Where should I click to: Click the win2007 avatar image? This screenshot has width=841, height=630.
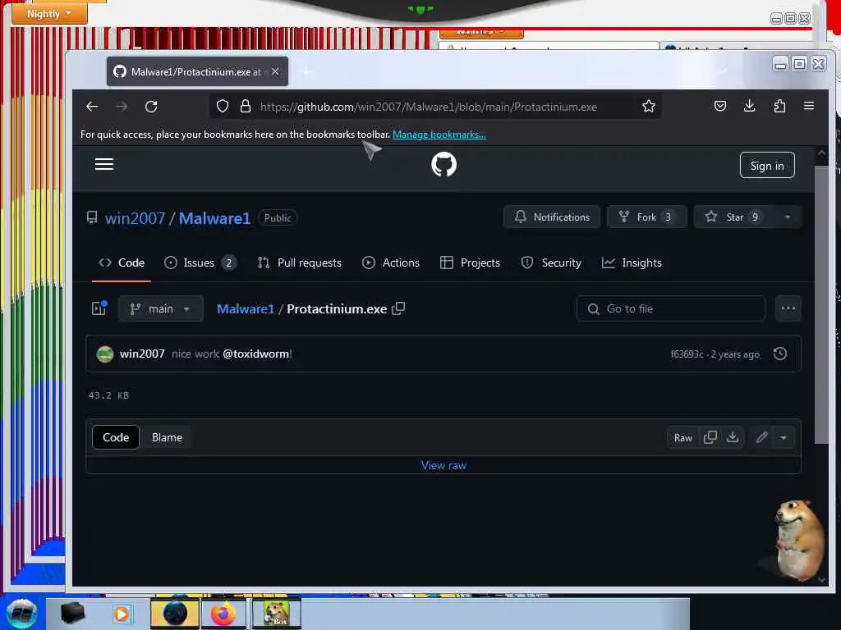[x=104, y=354]
